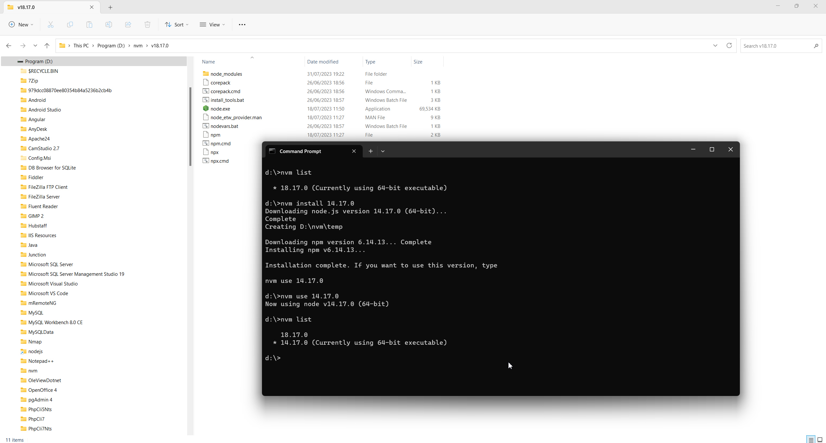
Task: Click the Search v18.17.0 field
Action: tap(777, 46)
